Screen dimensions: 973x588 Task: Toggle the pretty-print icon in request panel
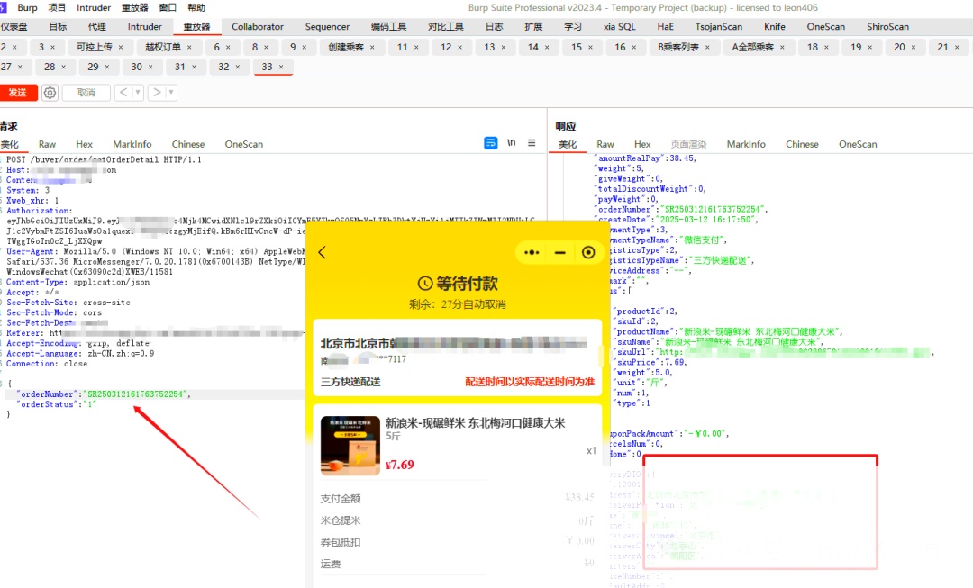coord(490,143)
